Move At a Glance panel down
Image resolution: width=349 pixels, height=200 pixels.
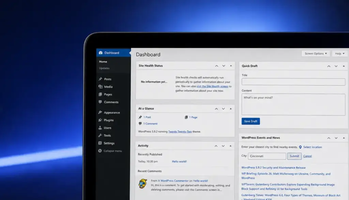click(x=224, y=109)
